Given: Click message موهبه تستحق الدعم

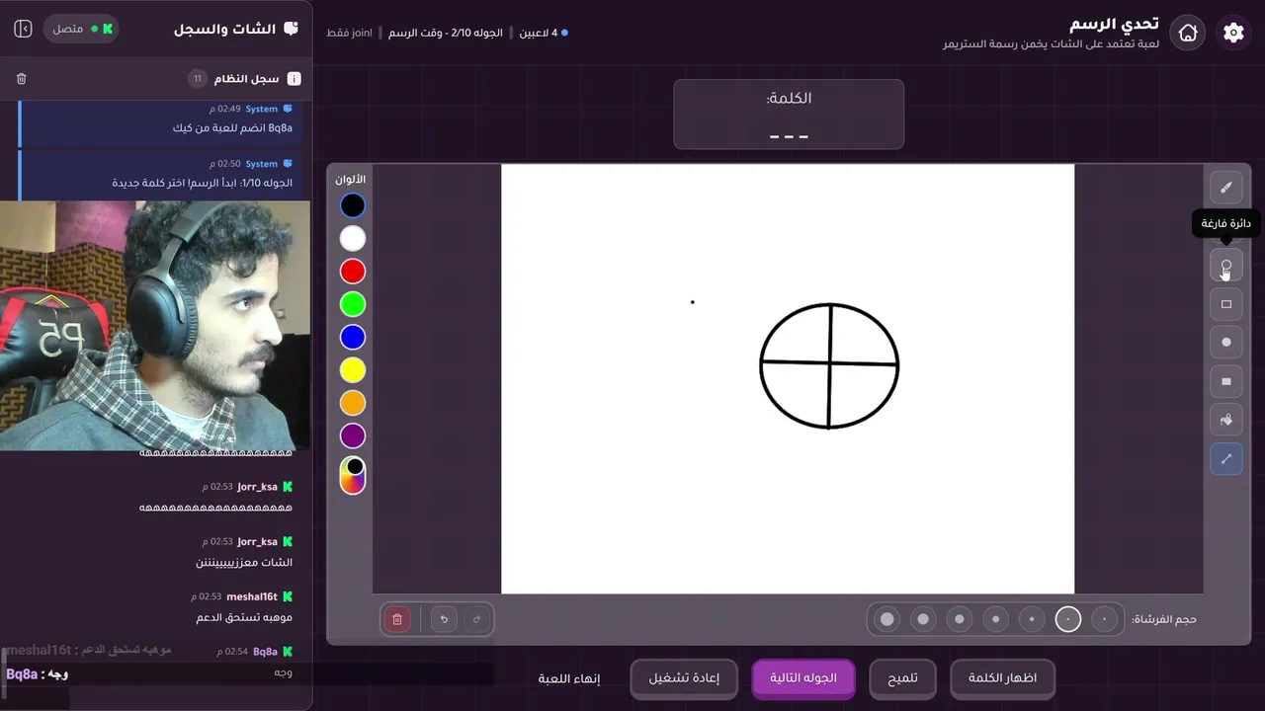Looking at the screenshot, I should click(244, 618).
